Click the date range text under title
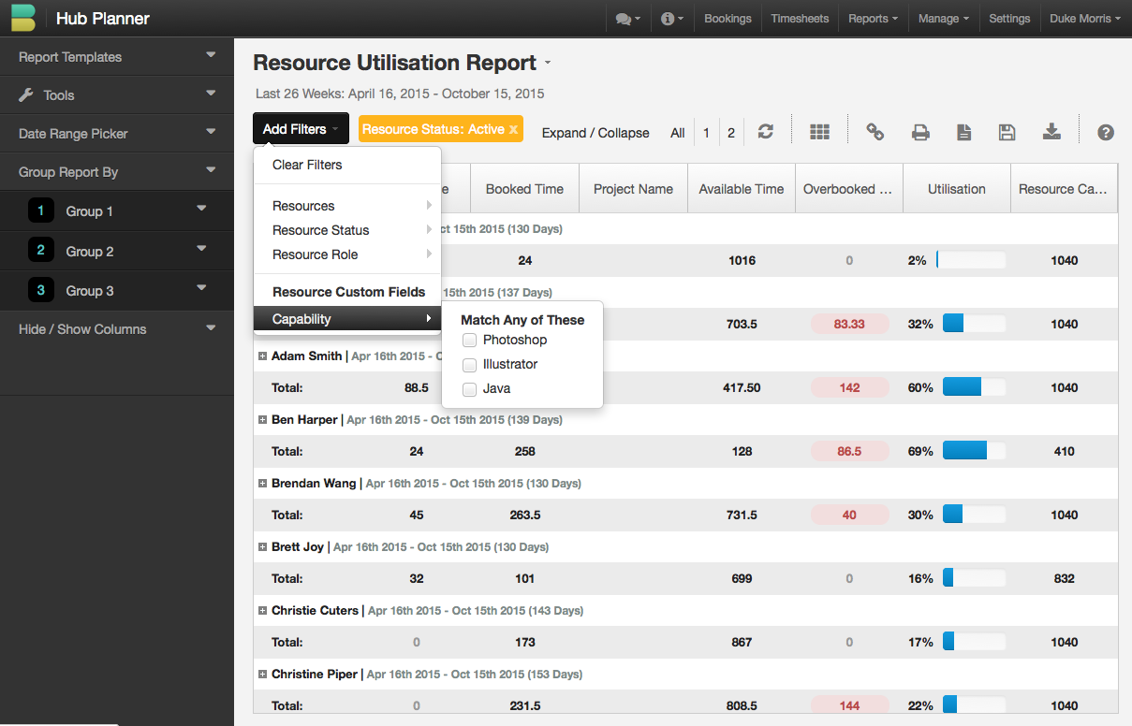Screen dimensions: 1132x726 400,94
